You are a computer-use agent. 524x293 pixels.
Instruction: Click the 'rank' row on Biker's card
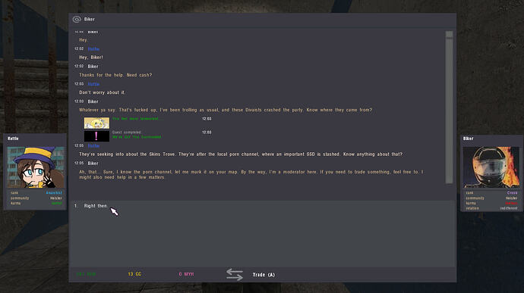(x=491, y=193)
